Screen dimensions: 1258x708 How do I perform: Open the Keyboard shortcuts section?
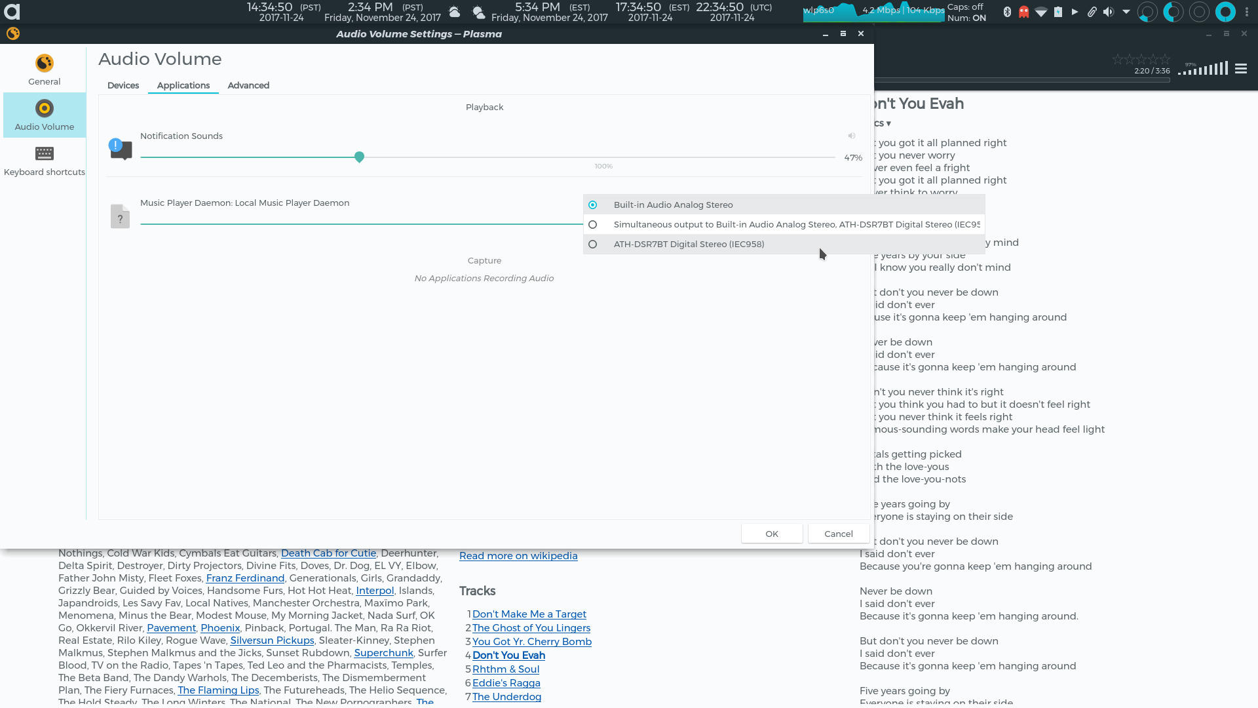(x=44, y=161)
